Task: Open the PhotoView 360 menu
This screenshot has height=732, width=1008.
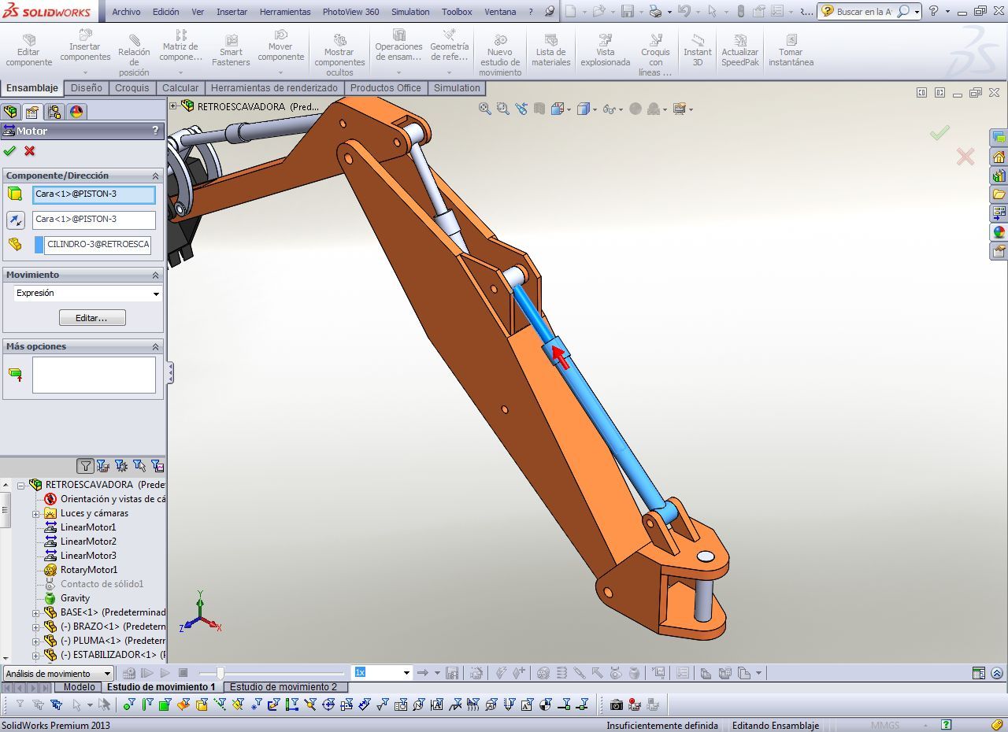Action: 350,12
